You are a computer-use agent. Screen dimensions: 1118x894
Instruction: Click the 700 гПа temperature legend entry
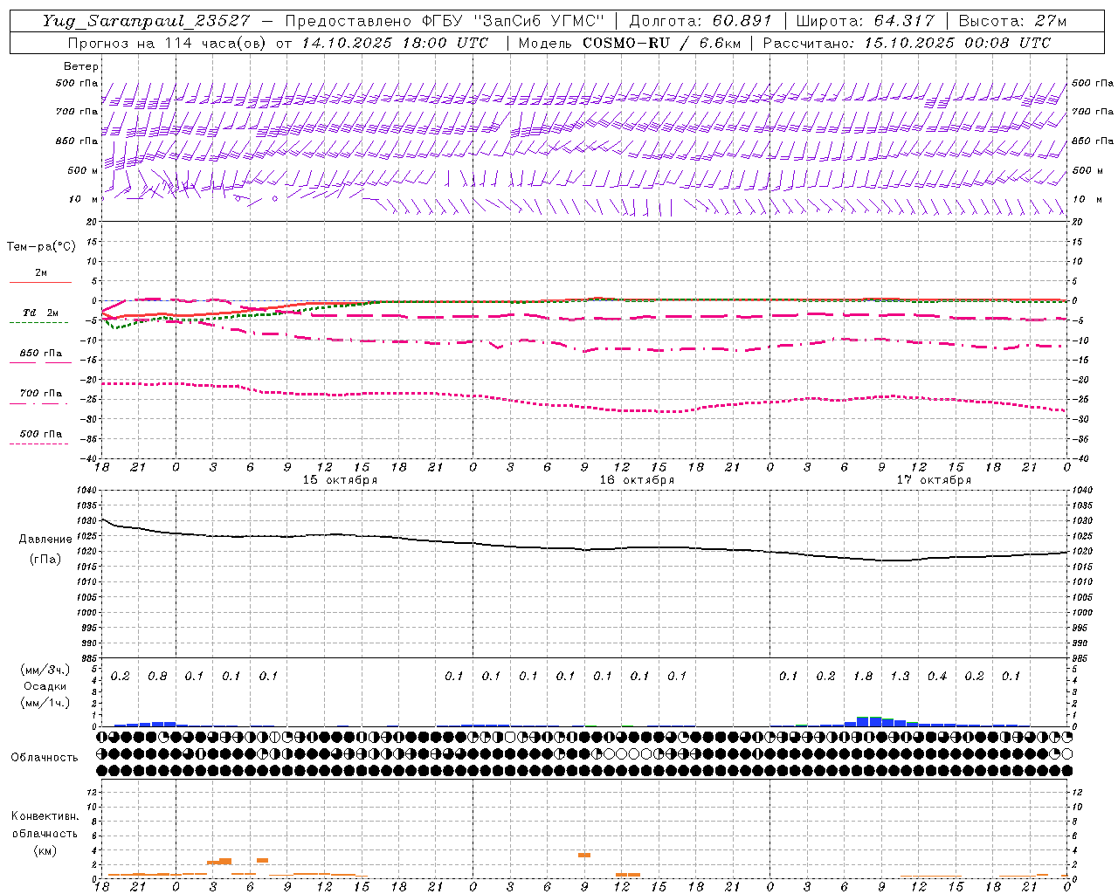coord(41,394)
